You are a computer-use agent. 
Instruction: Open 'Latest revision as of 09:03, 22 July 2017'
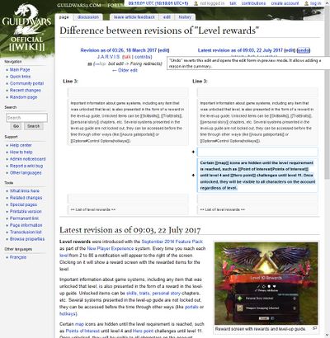coord(240,50)
